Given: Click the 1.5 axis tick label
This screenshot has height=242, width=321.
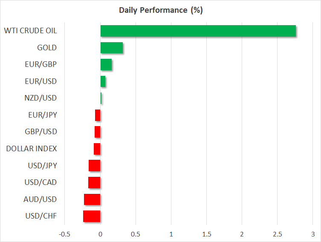Looking at the screenshot, I should click(x=206, y=234).
